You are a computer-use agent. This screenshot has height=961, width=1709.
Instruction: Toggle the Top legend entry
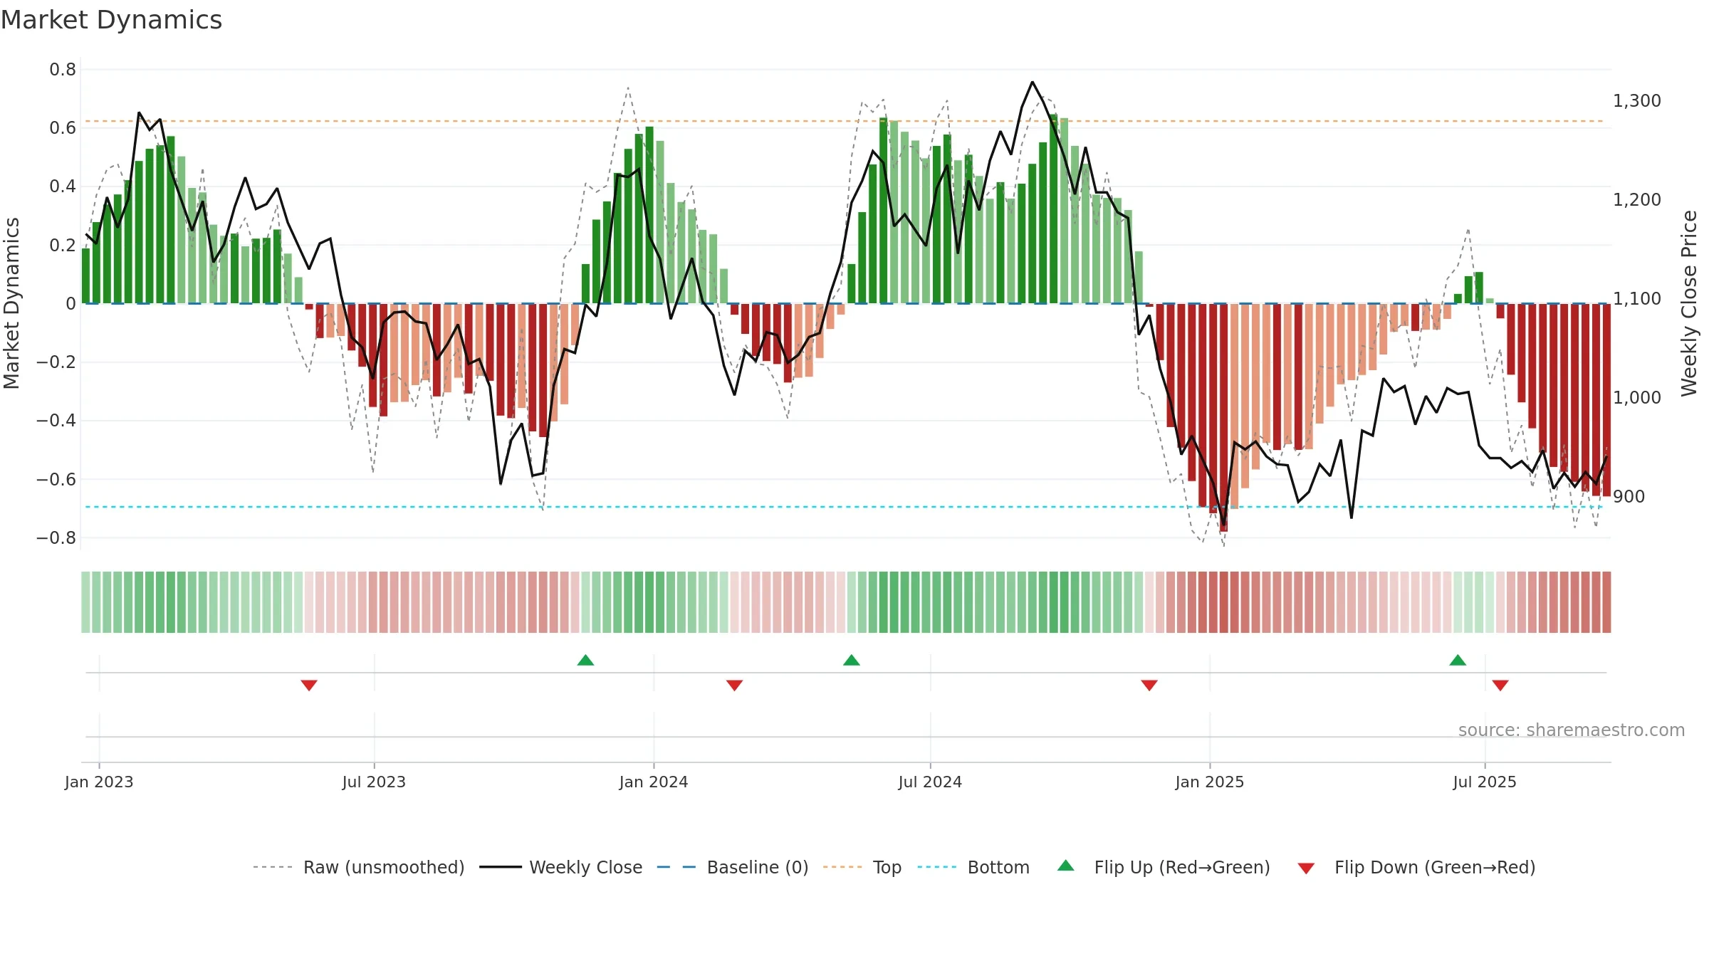[x=862, y=867]
